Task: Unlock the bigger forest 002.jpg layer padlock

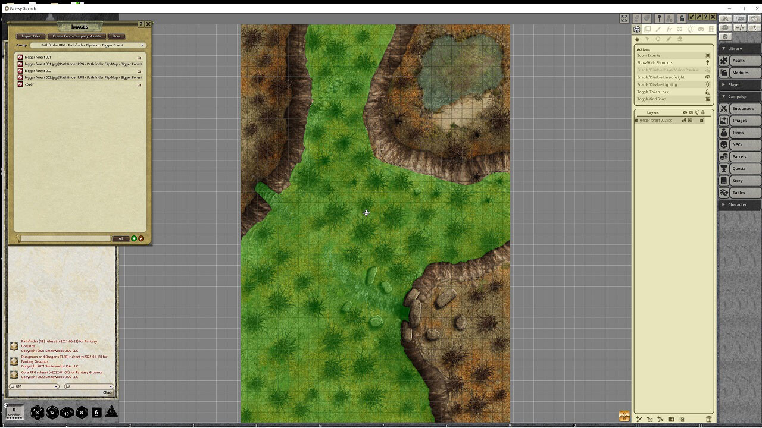Action: (702, 120)
